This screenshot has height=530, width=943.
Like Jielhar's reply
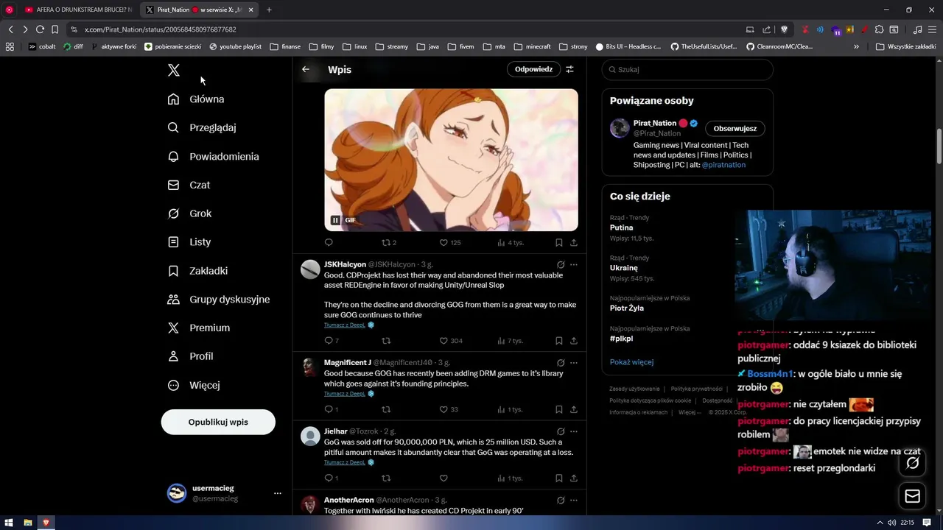tap(444, 478)
